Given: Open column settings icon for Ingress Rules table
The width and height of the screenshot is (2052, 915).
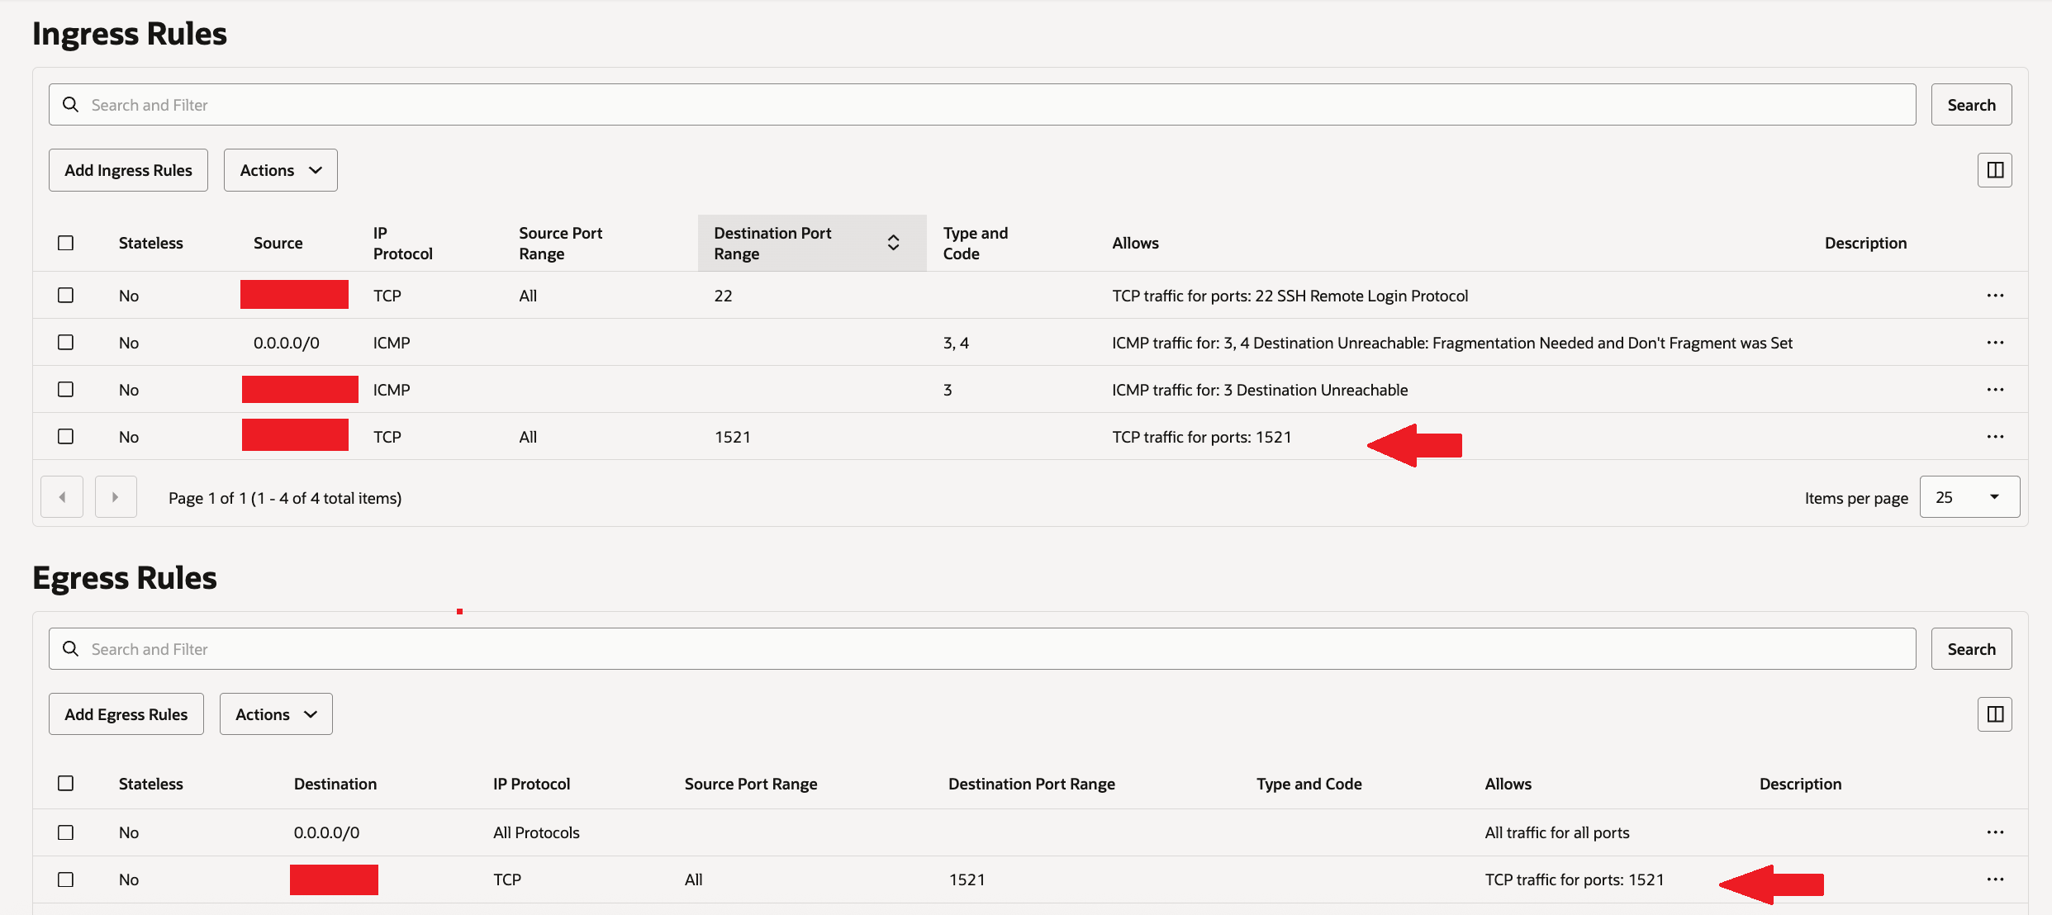Looking at the screenshot, I should pyautogui.click(x=1994, y=170).
